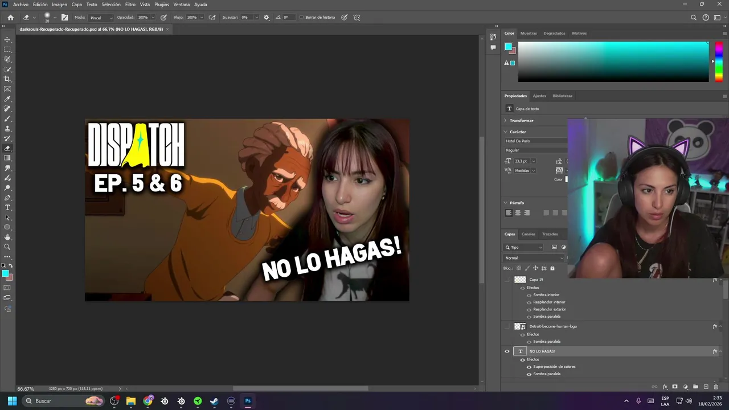Toggle Resplandor interior effect visibility
The image size is (729, 410).
click(x=529, y=302)
